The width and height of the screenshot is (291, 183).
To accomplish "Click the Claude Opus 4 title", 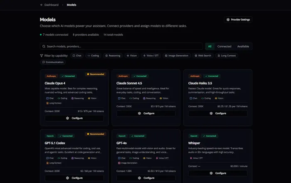I will (x=55, y=83).
